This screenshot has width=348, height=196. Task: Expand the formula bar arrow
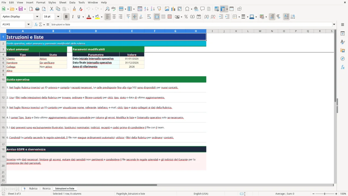(x=334, y=25)
